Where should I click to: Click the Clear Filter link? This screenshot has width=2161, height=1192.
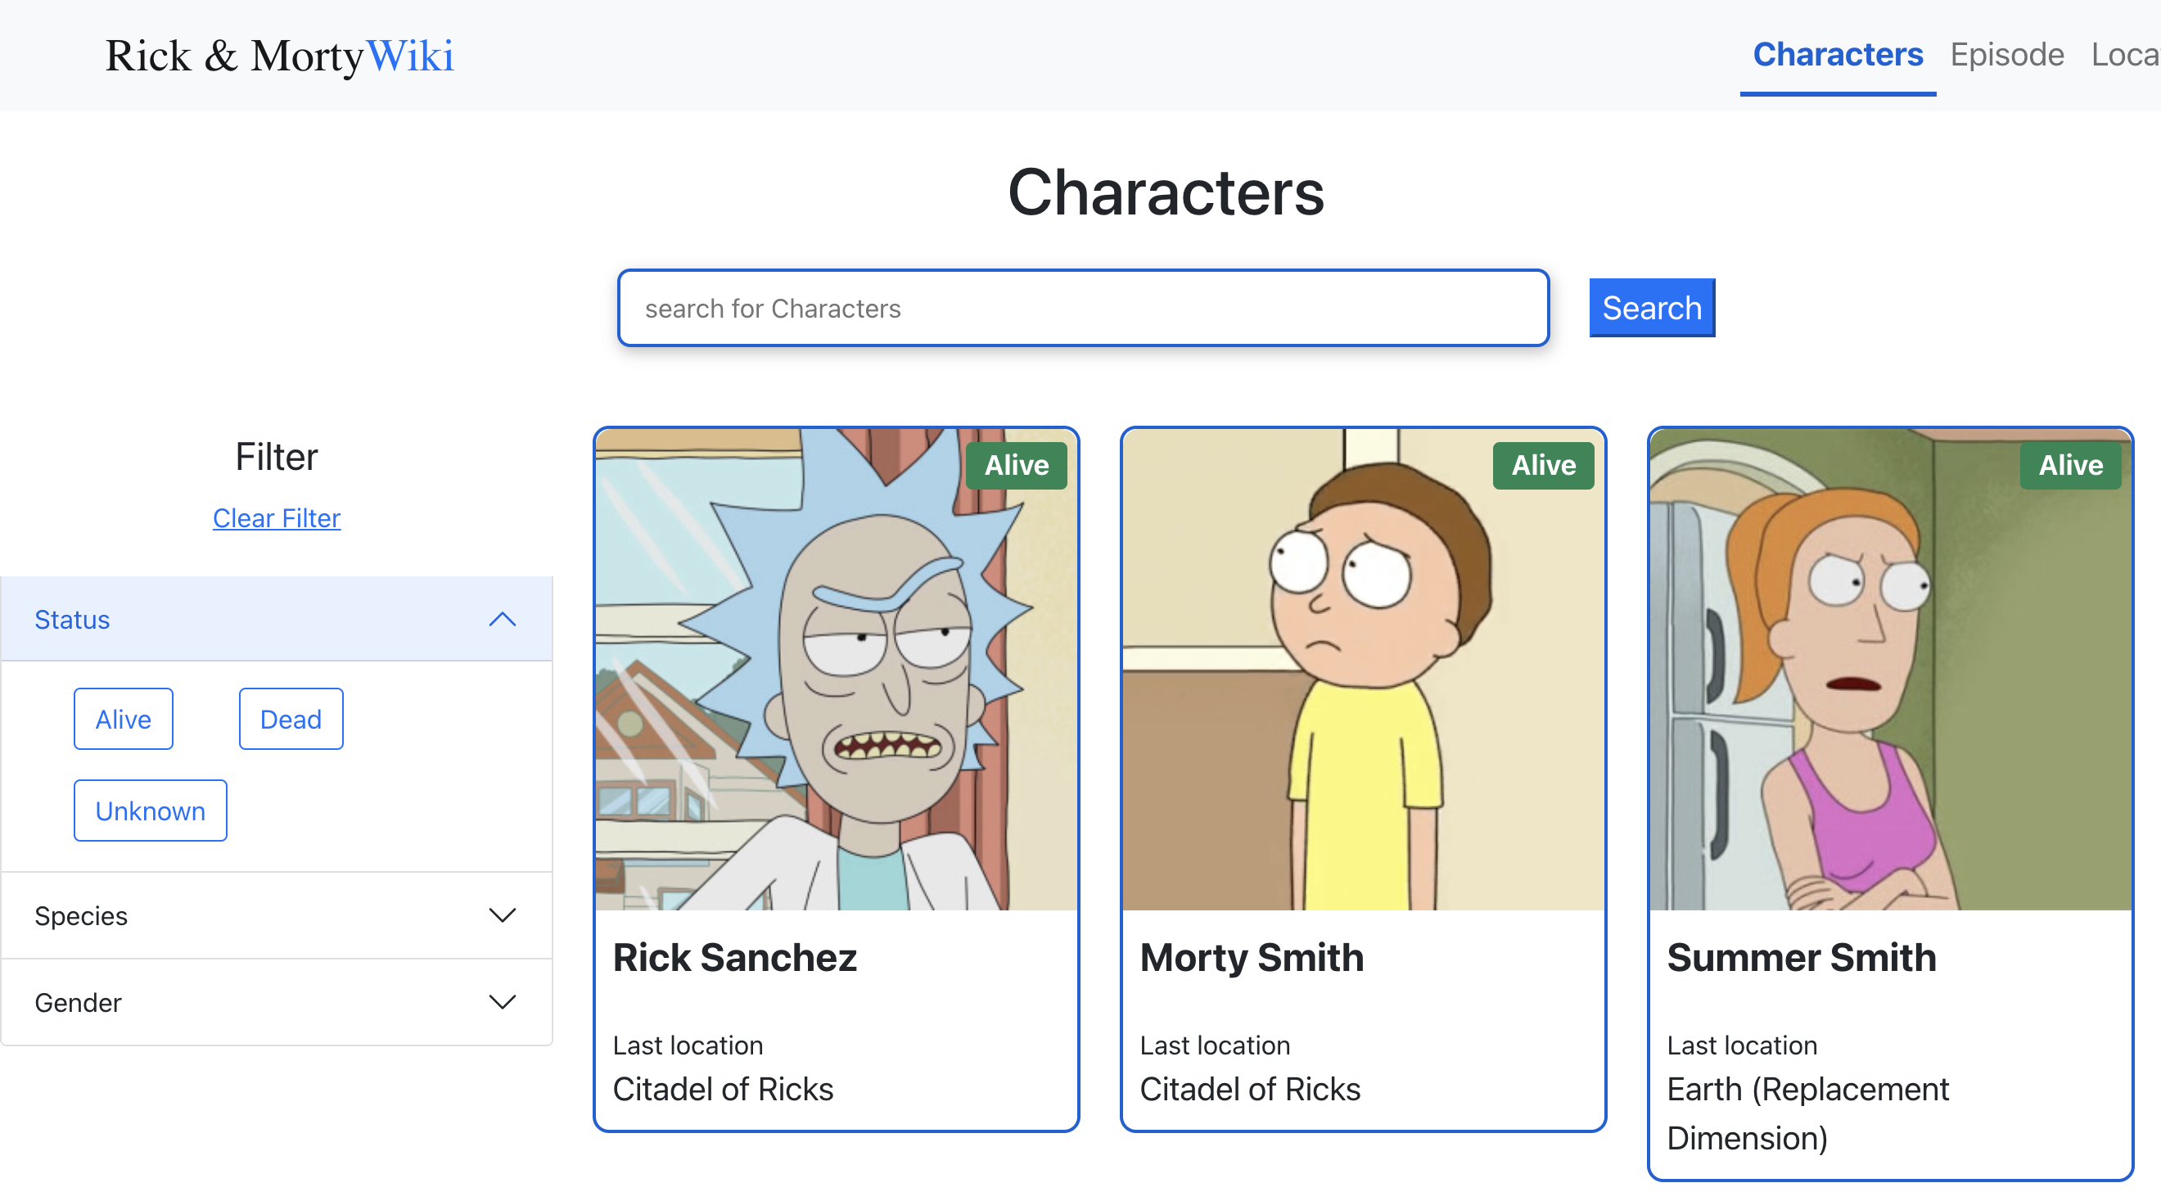276,517
